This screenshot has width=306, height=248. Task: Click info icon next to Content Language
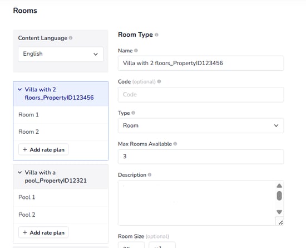click(71, 38)
